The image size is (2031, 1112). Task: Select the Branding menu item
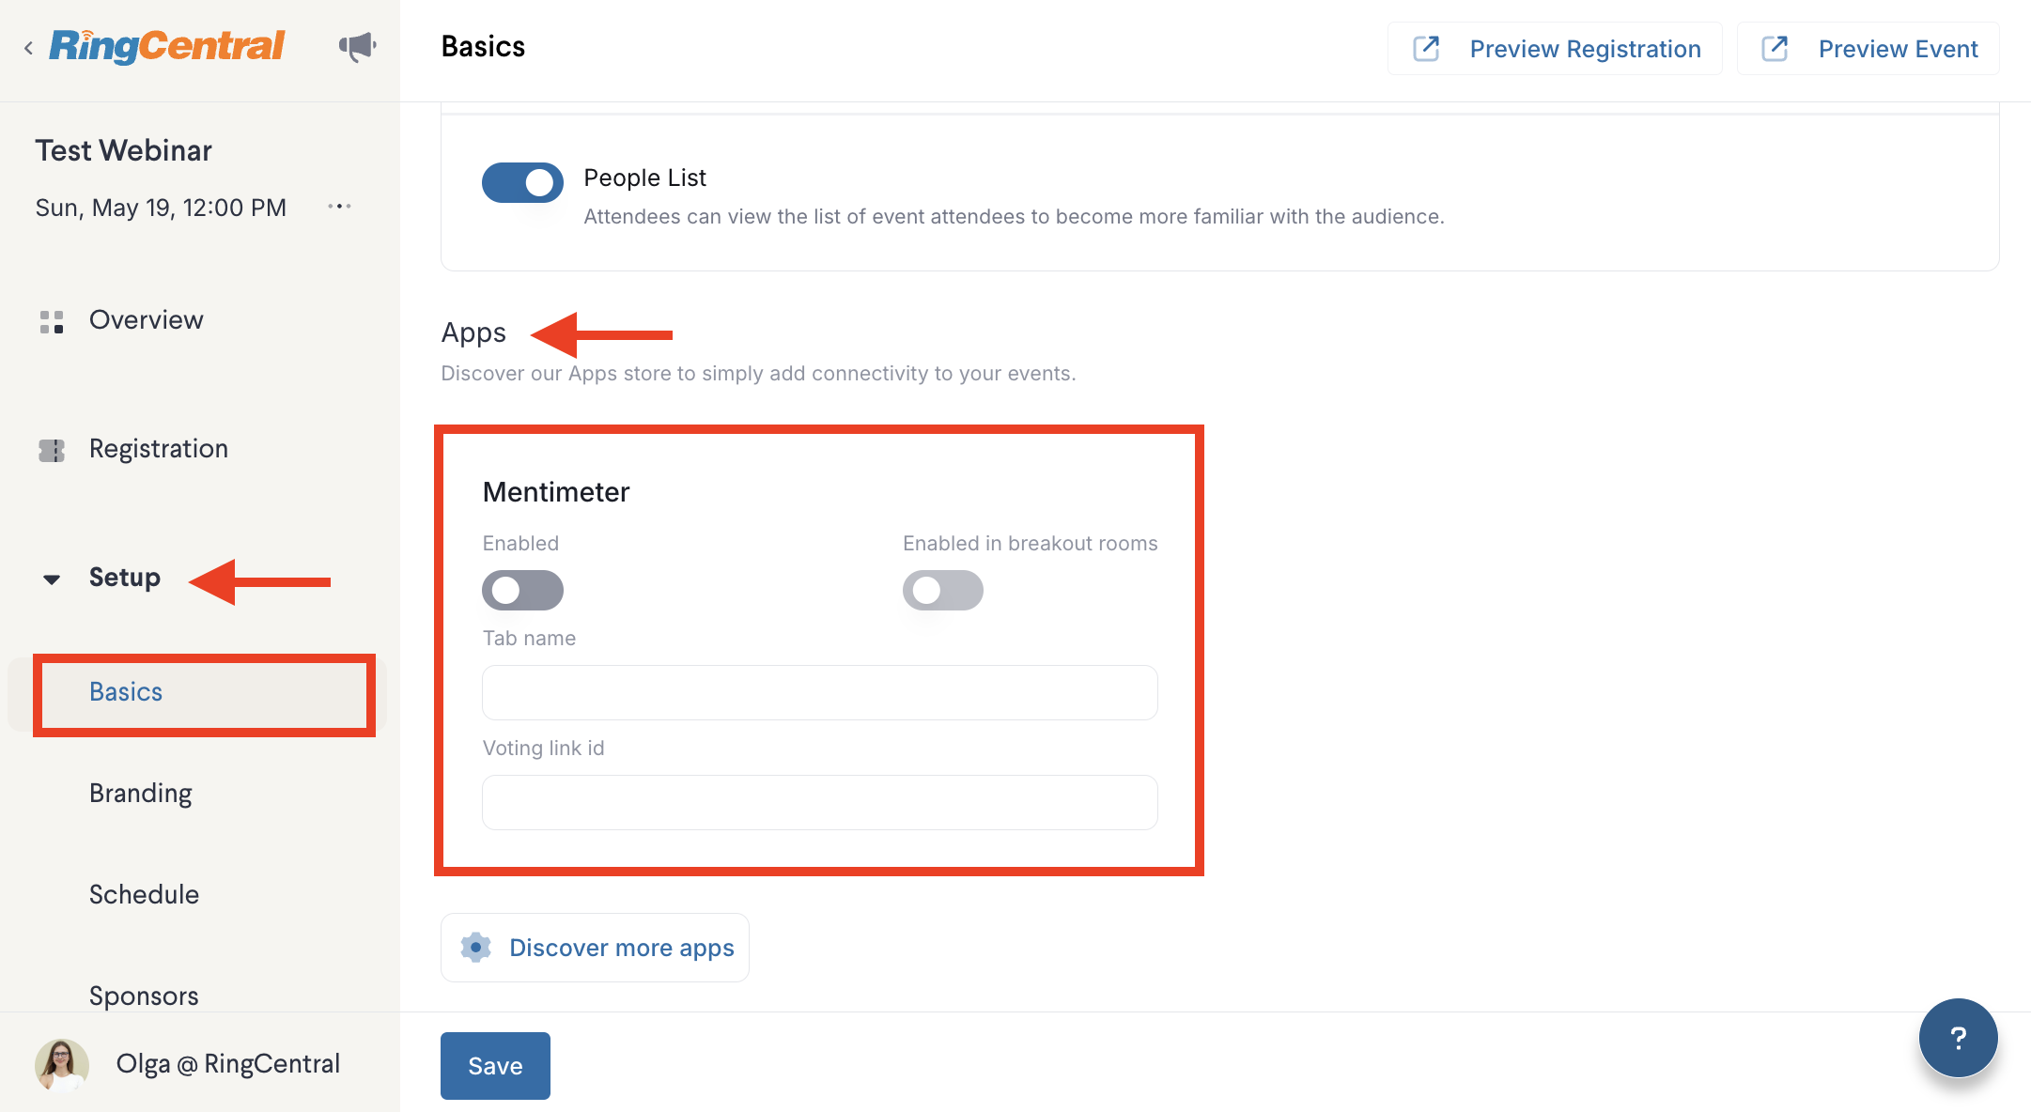tap(141, 794)
